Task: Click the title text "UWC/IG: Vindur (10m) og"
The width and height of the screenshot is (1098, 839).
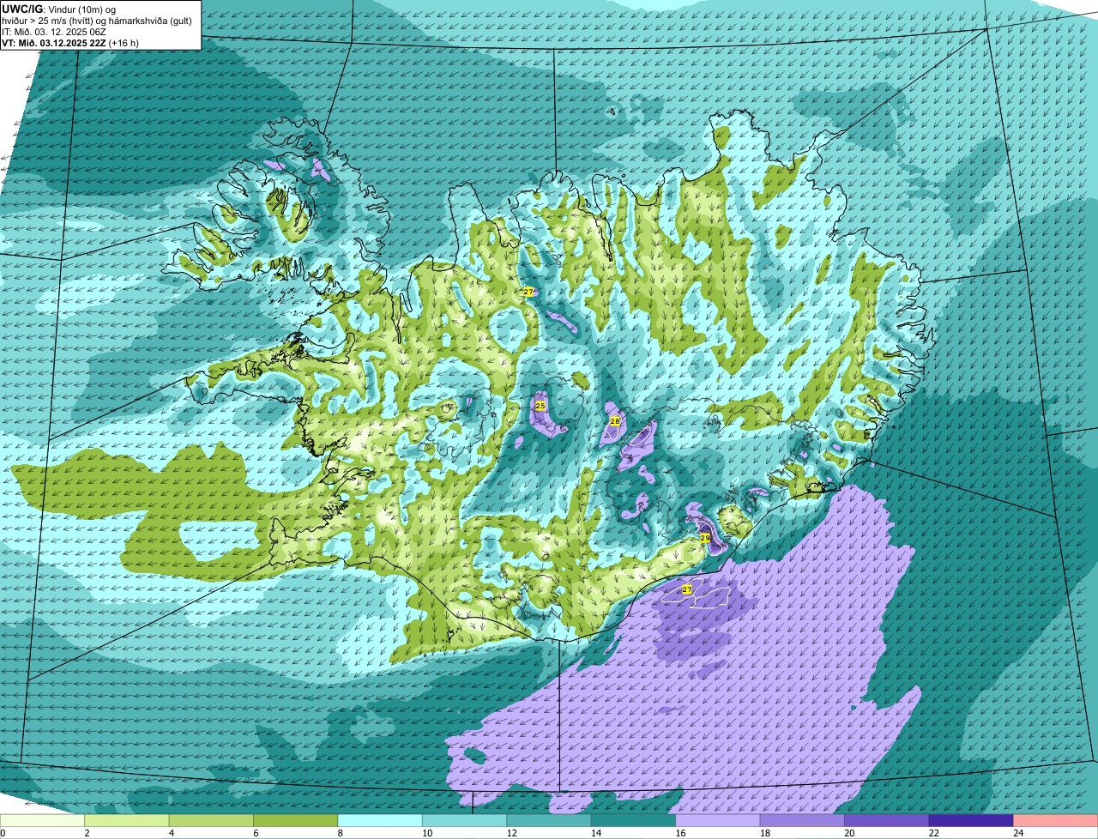Action: (58, 9)
